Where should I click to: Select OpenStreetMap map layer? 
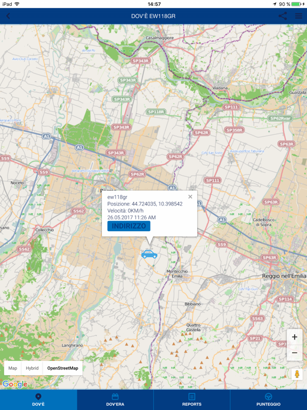pos(63,368)
